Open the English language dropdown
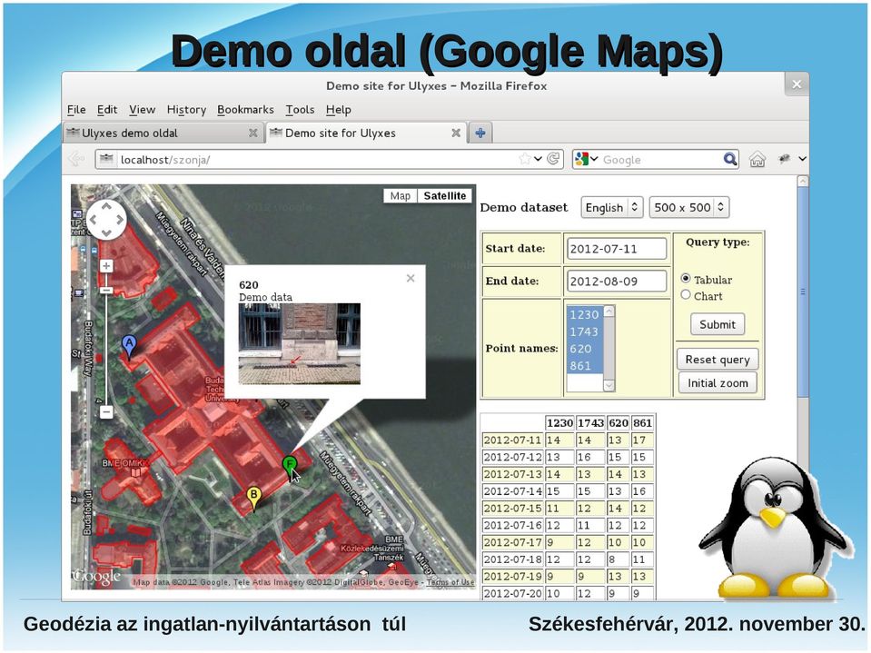 [611, 208]
